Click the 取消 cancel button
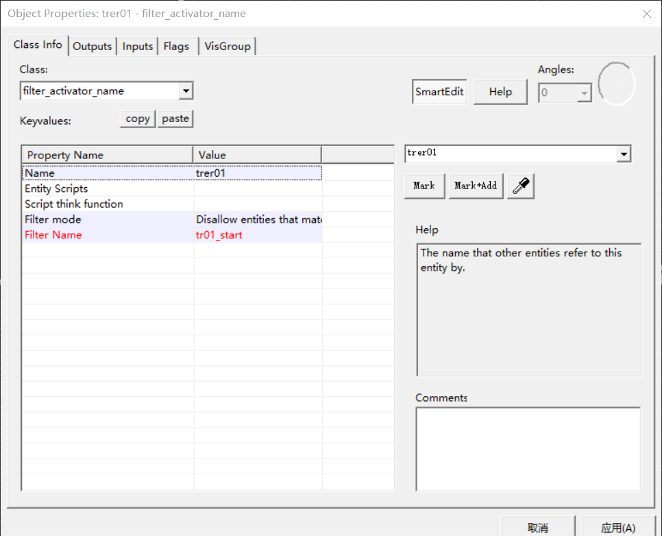The image size is (662, 536). pyautogui.click(x=537, y=526)
